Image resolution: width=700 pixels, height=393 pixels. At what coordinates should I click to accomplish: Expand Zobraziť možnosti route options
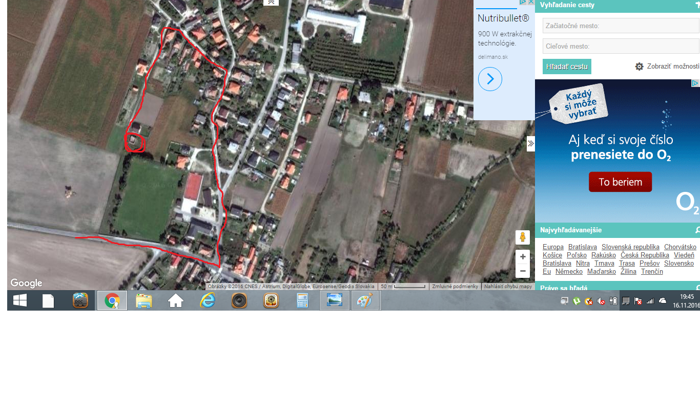pyautogui.click(x=667, y=67)
